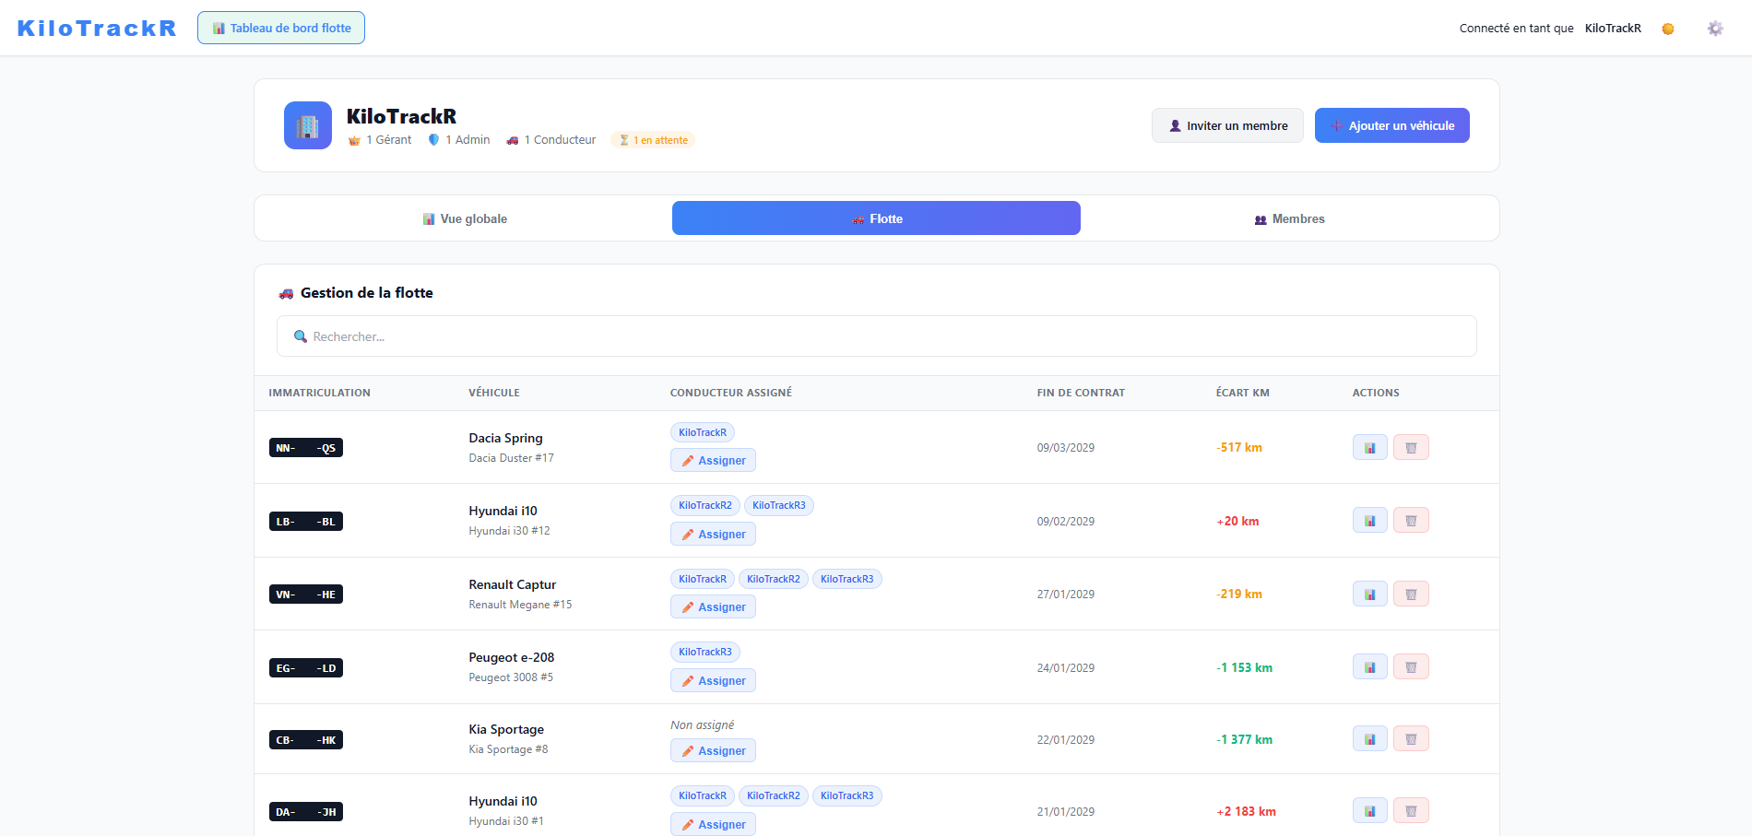The width and height of the screenshot is (1752, 836).
Task: Assign driver to Hyundai i10 DA-
Action: [x=713, y=824]
